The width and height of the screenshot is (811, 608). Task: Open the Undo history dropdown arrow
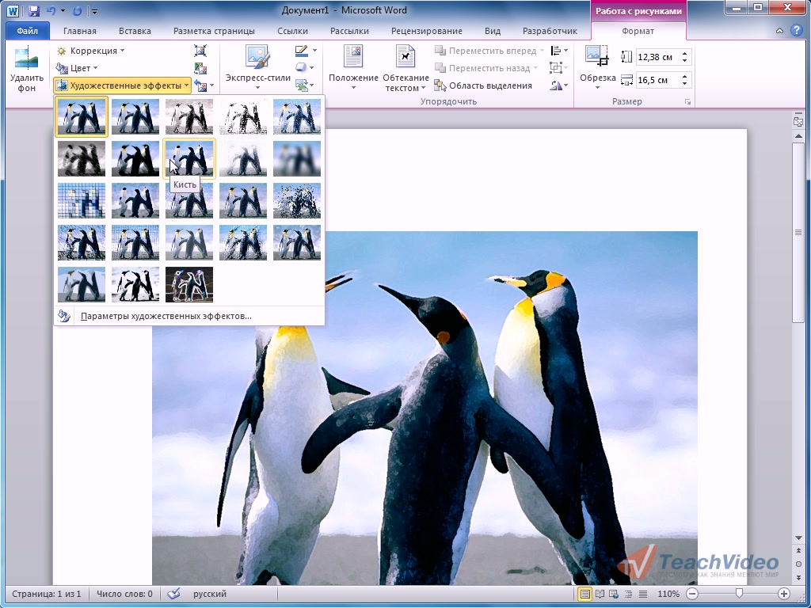click(63, 10)
